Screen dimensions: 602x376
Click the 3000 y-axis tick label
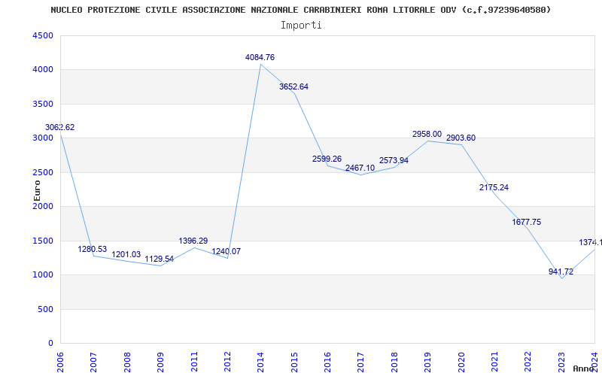click(x=43, y=138)
